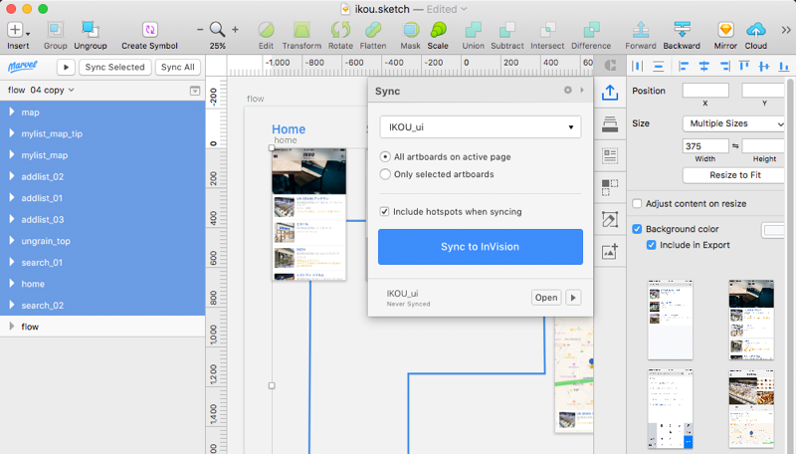
Task: Open document title Edited menu
Action: point(447,9)
